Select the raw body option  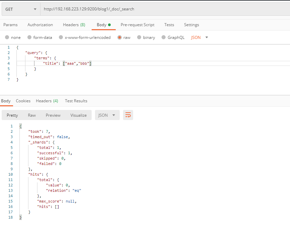124,38
